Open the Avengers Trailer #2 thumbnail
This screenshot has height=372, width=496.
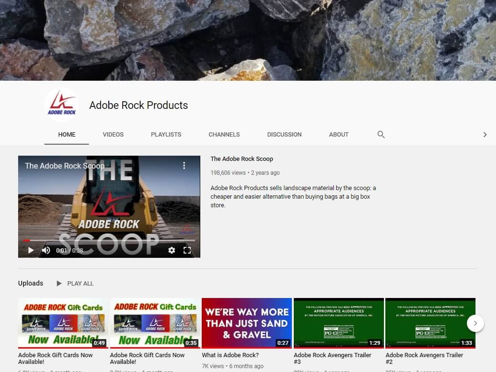point(430,323)
